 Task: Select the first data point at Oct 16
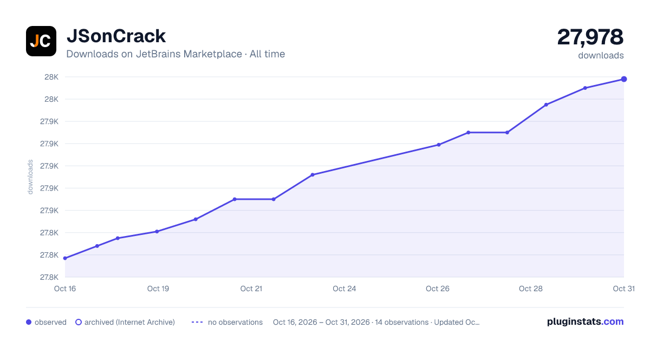pyautogui.click(x=65, y=258)
